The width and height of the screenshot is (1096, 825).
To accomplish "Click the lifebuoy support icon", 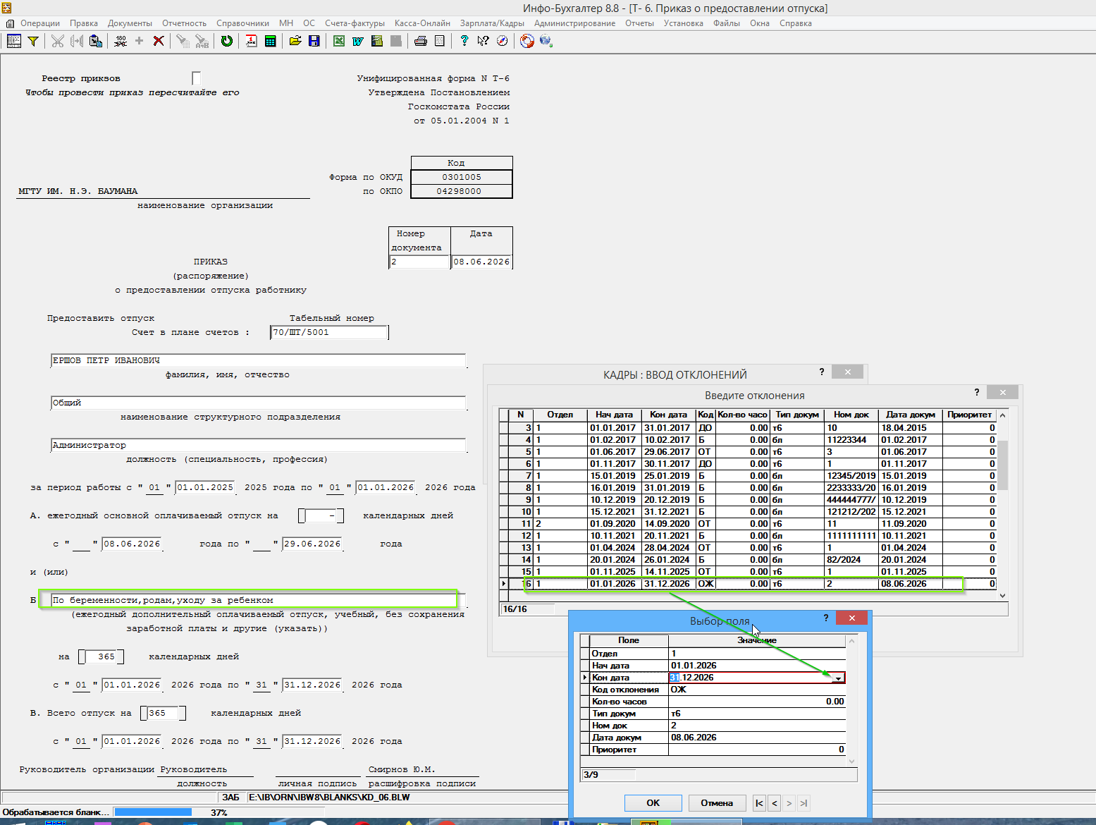I will [527, 41].
